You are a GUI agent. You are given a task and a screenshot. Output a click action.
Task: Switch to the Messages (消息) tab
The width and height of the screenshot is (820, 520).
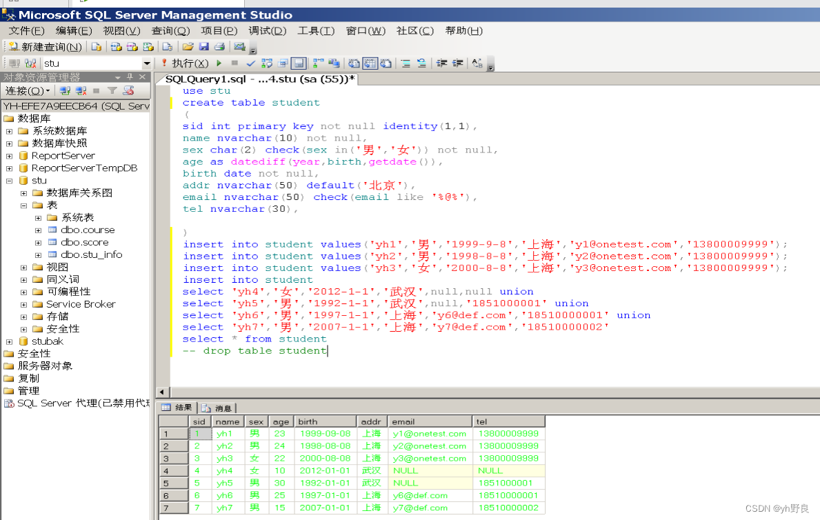[x=217, y=408]
